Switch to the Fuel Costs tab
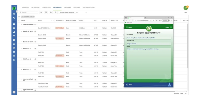This screenshot has width=200, height=100. [77, 7]
